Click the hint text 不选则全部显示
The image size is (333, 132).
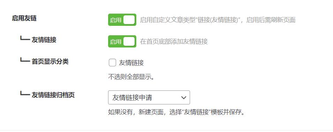(x=131, y=77)
